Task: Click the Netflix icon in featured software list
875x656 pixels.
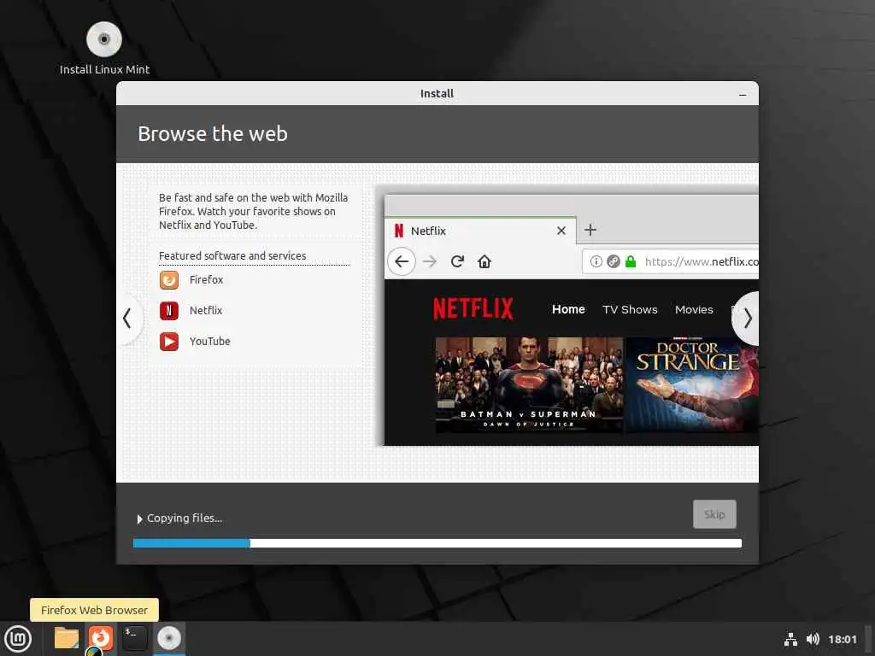Action: 169,311
